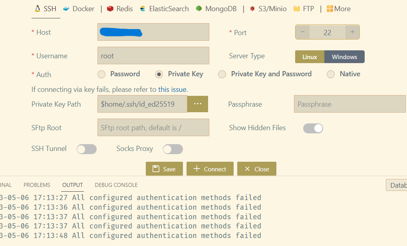Open the More connection types icon

[x=330, y=8]
